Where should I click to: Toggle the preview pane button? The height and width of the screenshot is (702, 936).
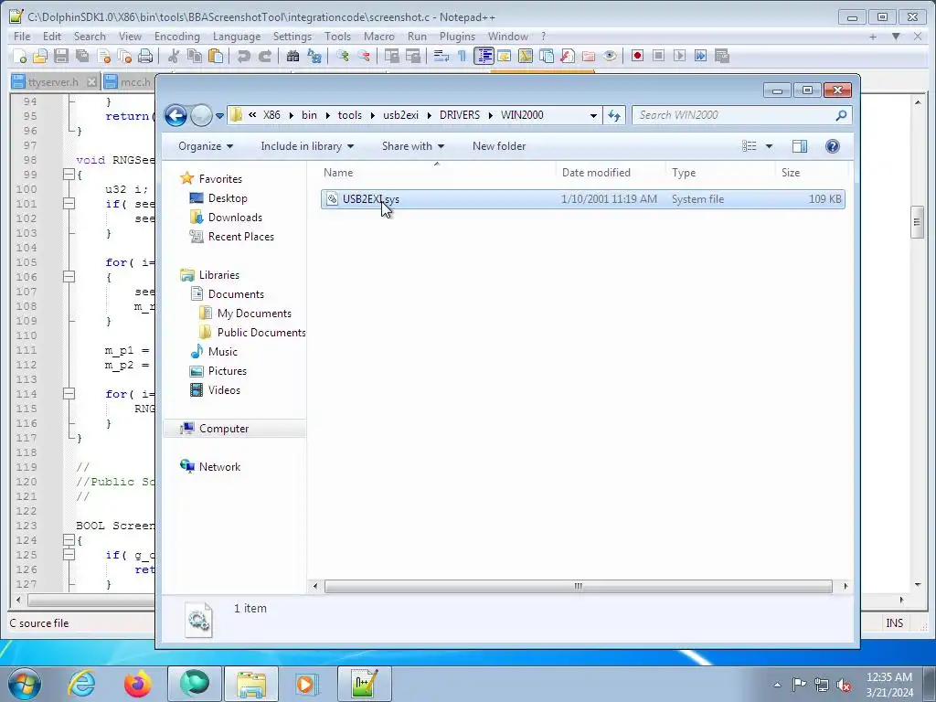pos(799,146)
